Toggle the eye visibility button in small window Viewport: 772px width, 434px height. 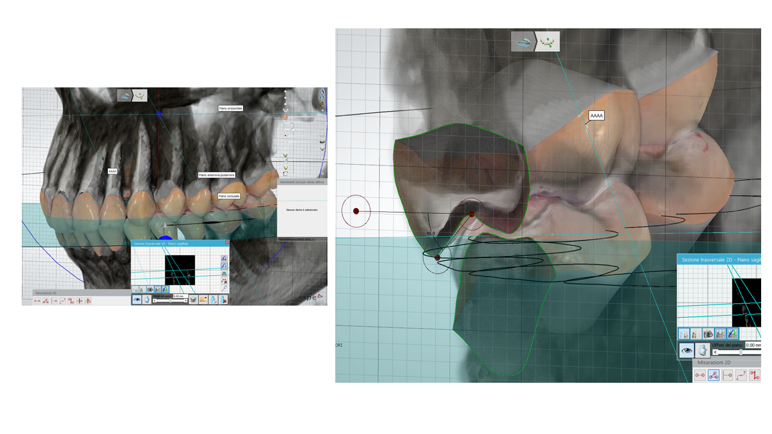[137, 299]
